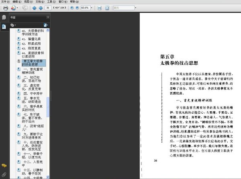The image size is (241, 179).
Task: Select highlighted bookmark 第五章太极拳的技击思想
Action: [34, 63]
